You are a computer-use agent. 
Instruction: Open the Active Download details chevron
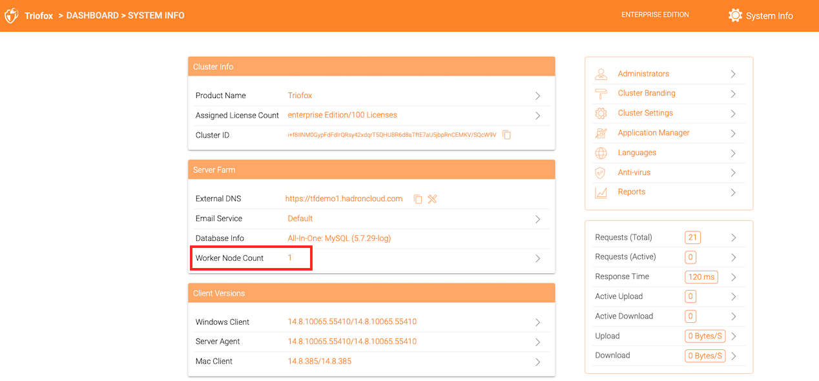(x=734, y=316)
